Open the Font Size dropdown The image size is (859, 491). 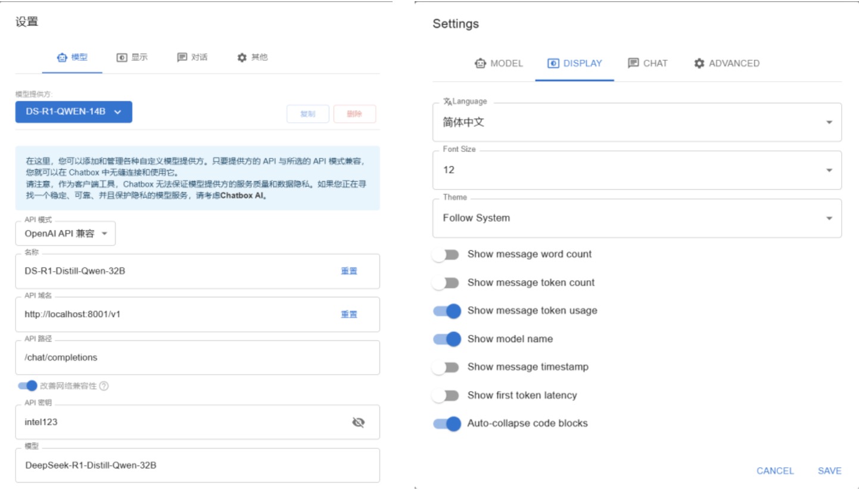(x=637, y=170)
